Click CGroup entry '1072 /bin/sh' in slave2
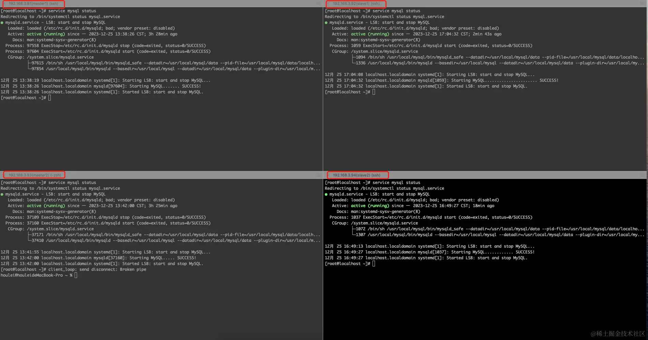This screenshot has height=340, width=648. tap(498, 229)
